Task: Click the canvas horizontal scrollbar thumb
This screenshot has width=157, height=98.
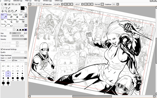Action: [x=92, y=96]
